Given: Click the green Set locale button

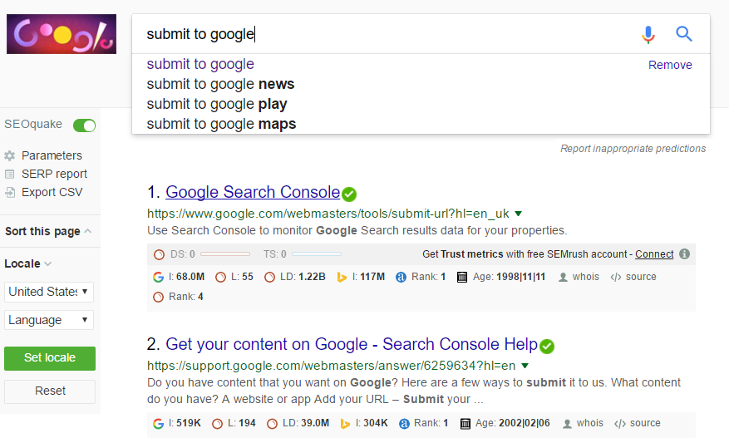Looking at the screenshot, I should tap(50, 358).
